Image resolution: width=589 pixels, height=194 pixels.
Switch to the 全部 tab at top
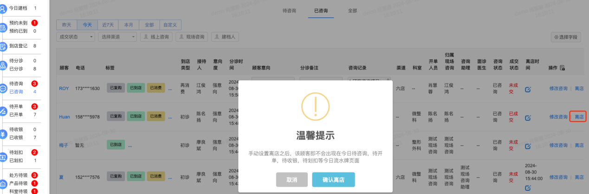[352, 10]
